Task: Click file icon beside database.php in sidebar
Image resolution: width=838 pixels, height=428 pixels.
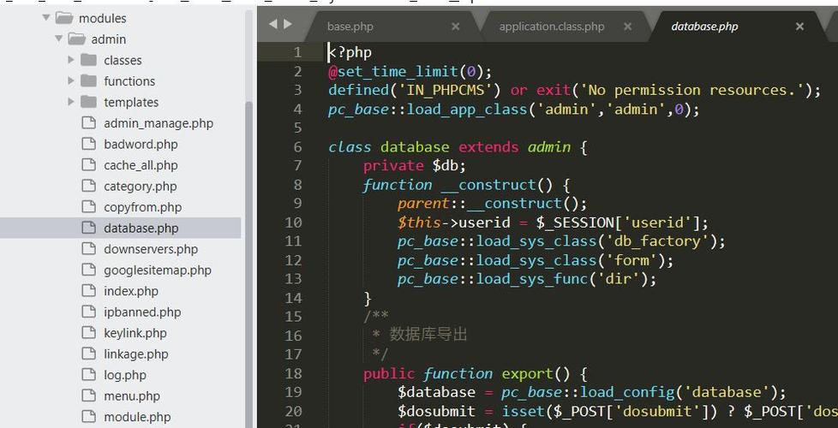Action: pos(88,228)
